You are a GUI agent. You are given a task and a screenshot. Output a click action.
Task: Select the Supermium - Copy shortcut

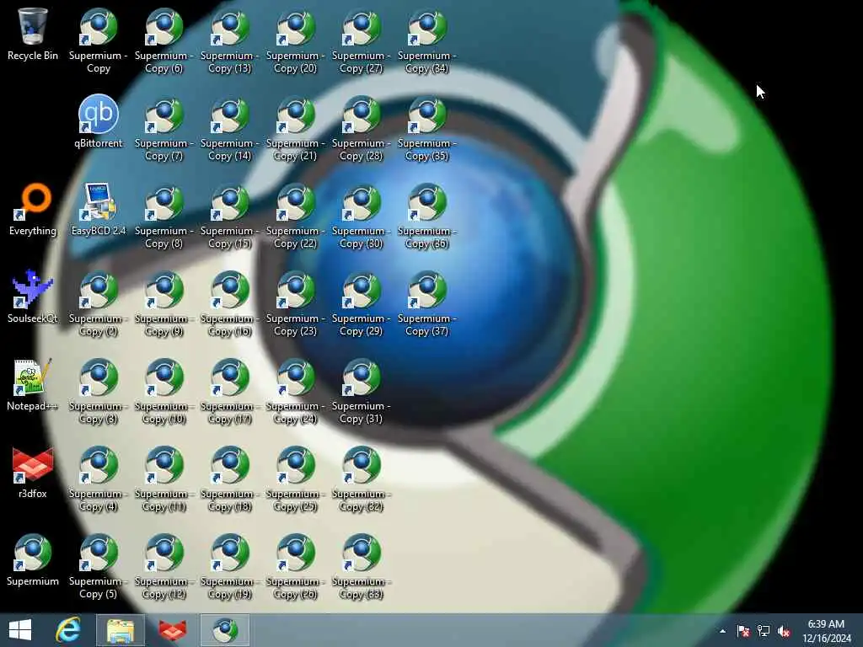tap(99, 40)
